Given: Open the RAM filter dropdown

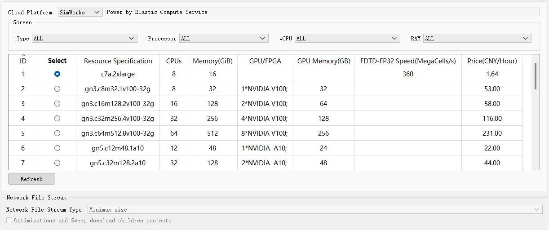Looking at the screenshot, I should pos(477,39).
